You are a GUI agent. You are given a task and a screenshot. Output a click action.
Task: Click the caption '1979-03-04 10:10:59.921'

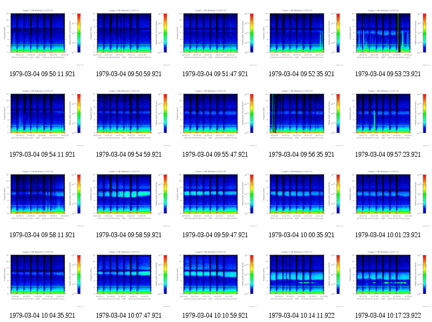(x=215, y=316)
